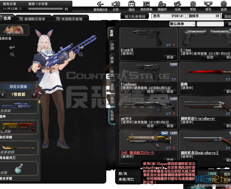Open the 制造所 crafting icon
The image size is (231, 189).
162,4
